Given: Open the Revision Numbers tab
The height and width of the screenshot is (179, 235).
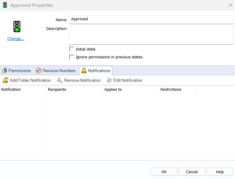Looking at the screenshot, I should (56, 71).
